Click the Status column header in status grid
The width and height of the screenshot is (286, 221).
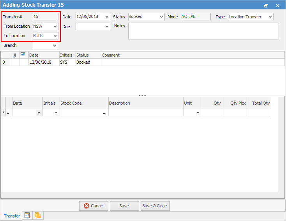click(x=88, y=55)
